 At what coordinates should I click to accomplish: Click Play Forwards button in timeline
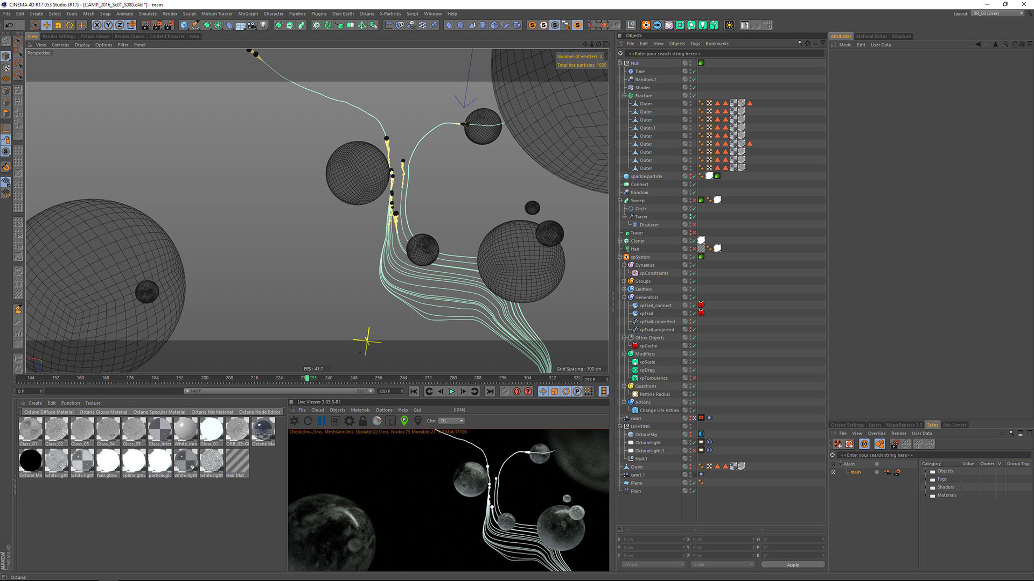pos(451,391)
